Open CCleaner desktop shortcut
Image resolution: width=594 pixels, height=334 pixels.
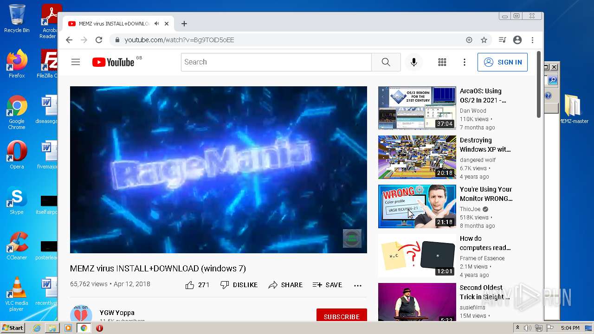[17, 246]
